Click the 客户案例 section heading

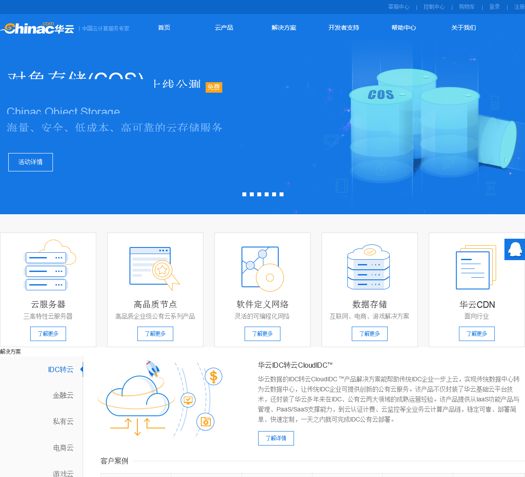[x=114, y=461]
